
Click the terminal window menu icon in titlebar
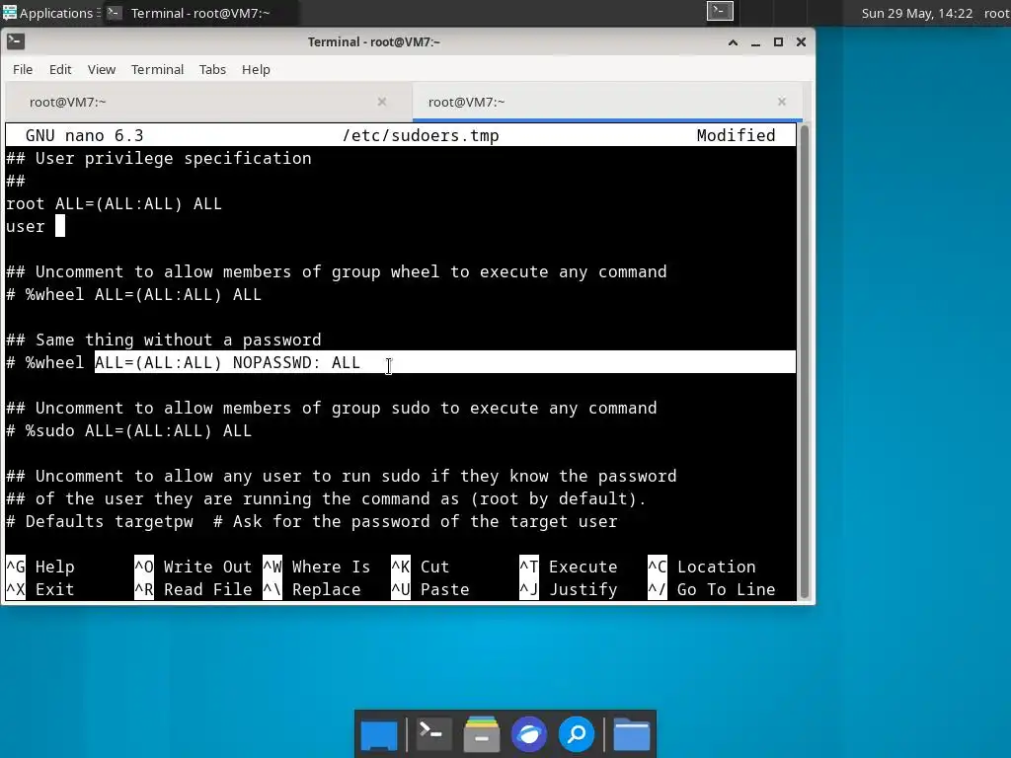point(16,41)
